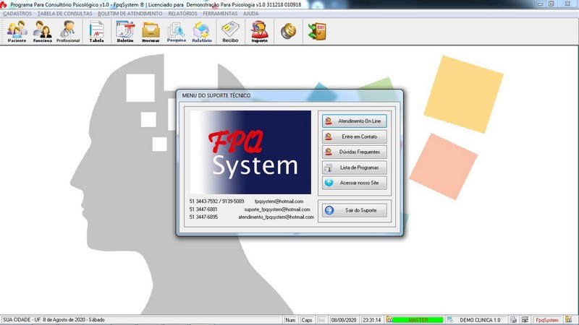Open the Profissional toolbar icon
The height and width of the screenshot is (325, 579).
[x=68, y=32]
